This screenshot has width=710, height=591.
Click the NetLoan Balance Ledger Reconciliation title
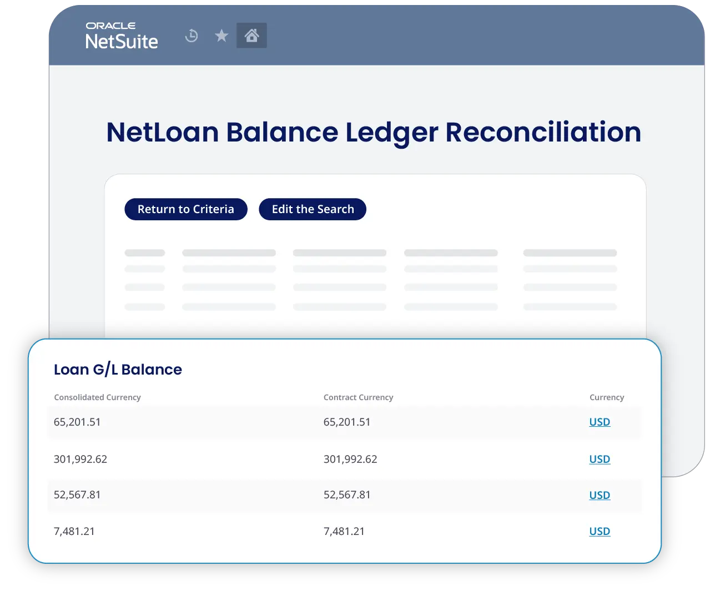coord(374,132)
